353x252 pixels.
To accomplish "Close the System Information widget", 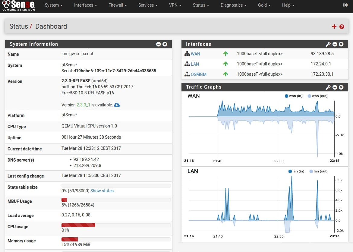I will click(x=165, y=44).
